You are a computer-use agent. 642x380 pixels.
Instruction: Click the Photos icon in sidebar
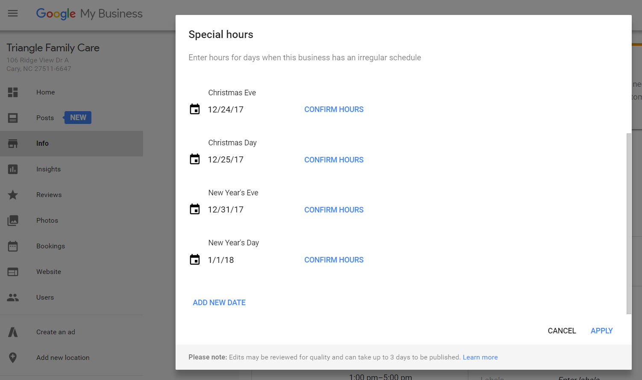pos(13,221)
